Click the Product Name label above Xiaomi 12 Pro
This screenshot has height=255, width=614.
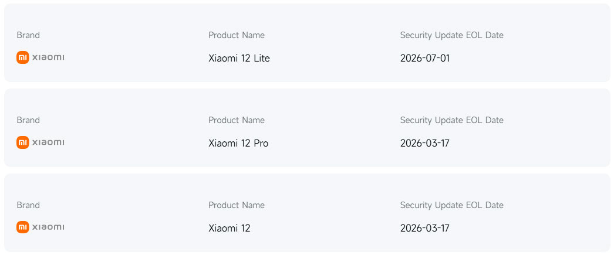tap(237, 120)
